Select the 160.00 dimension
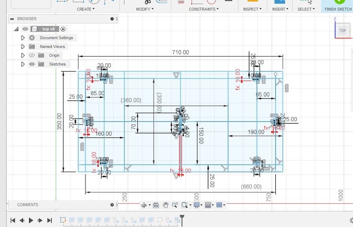Screen dimensions: 353x227 coord(104,134)
